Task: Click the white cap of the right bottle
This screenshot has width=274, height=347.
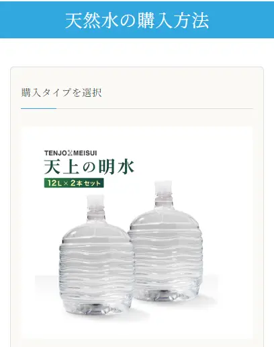Action: [163, 187]
